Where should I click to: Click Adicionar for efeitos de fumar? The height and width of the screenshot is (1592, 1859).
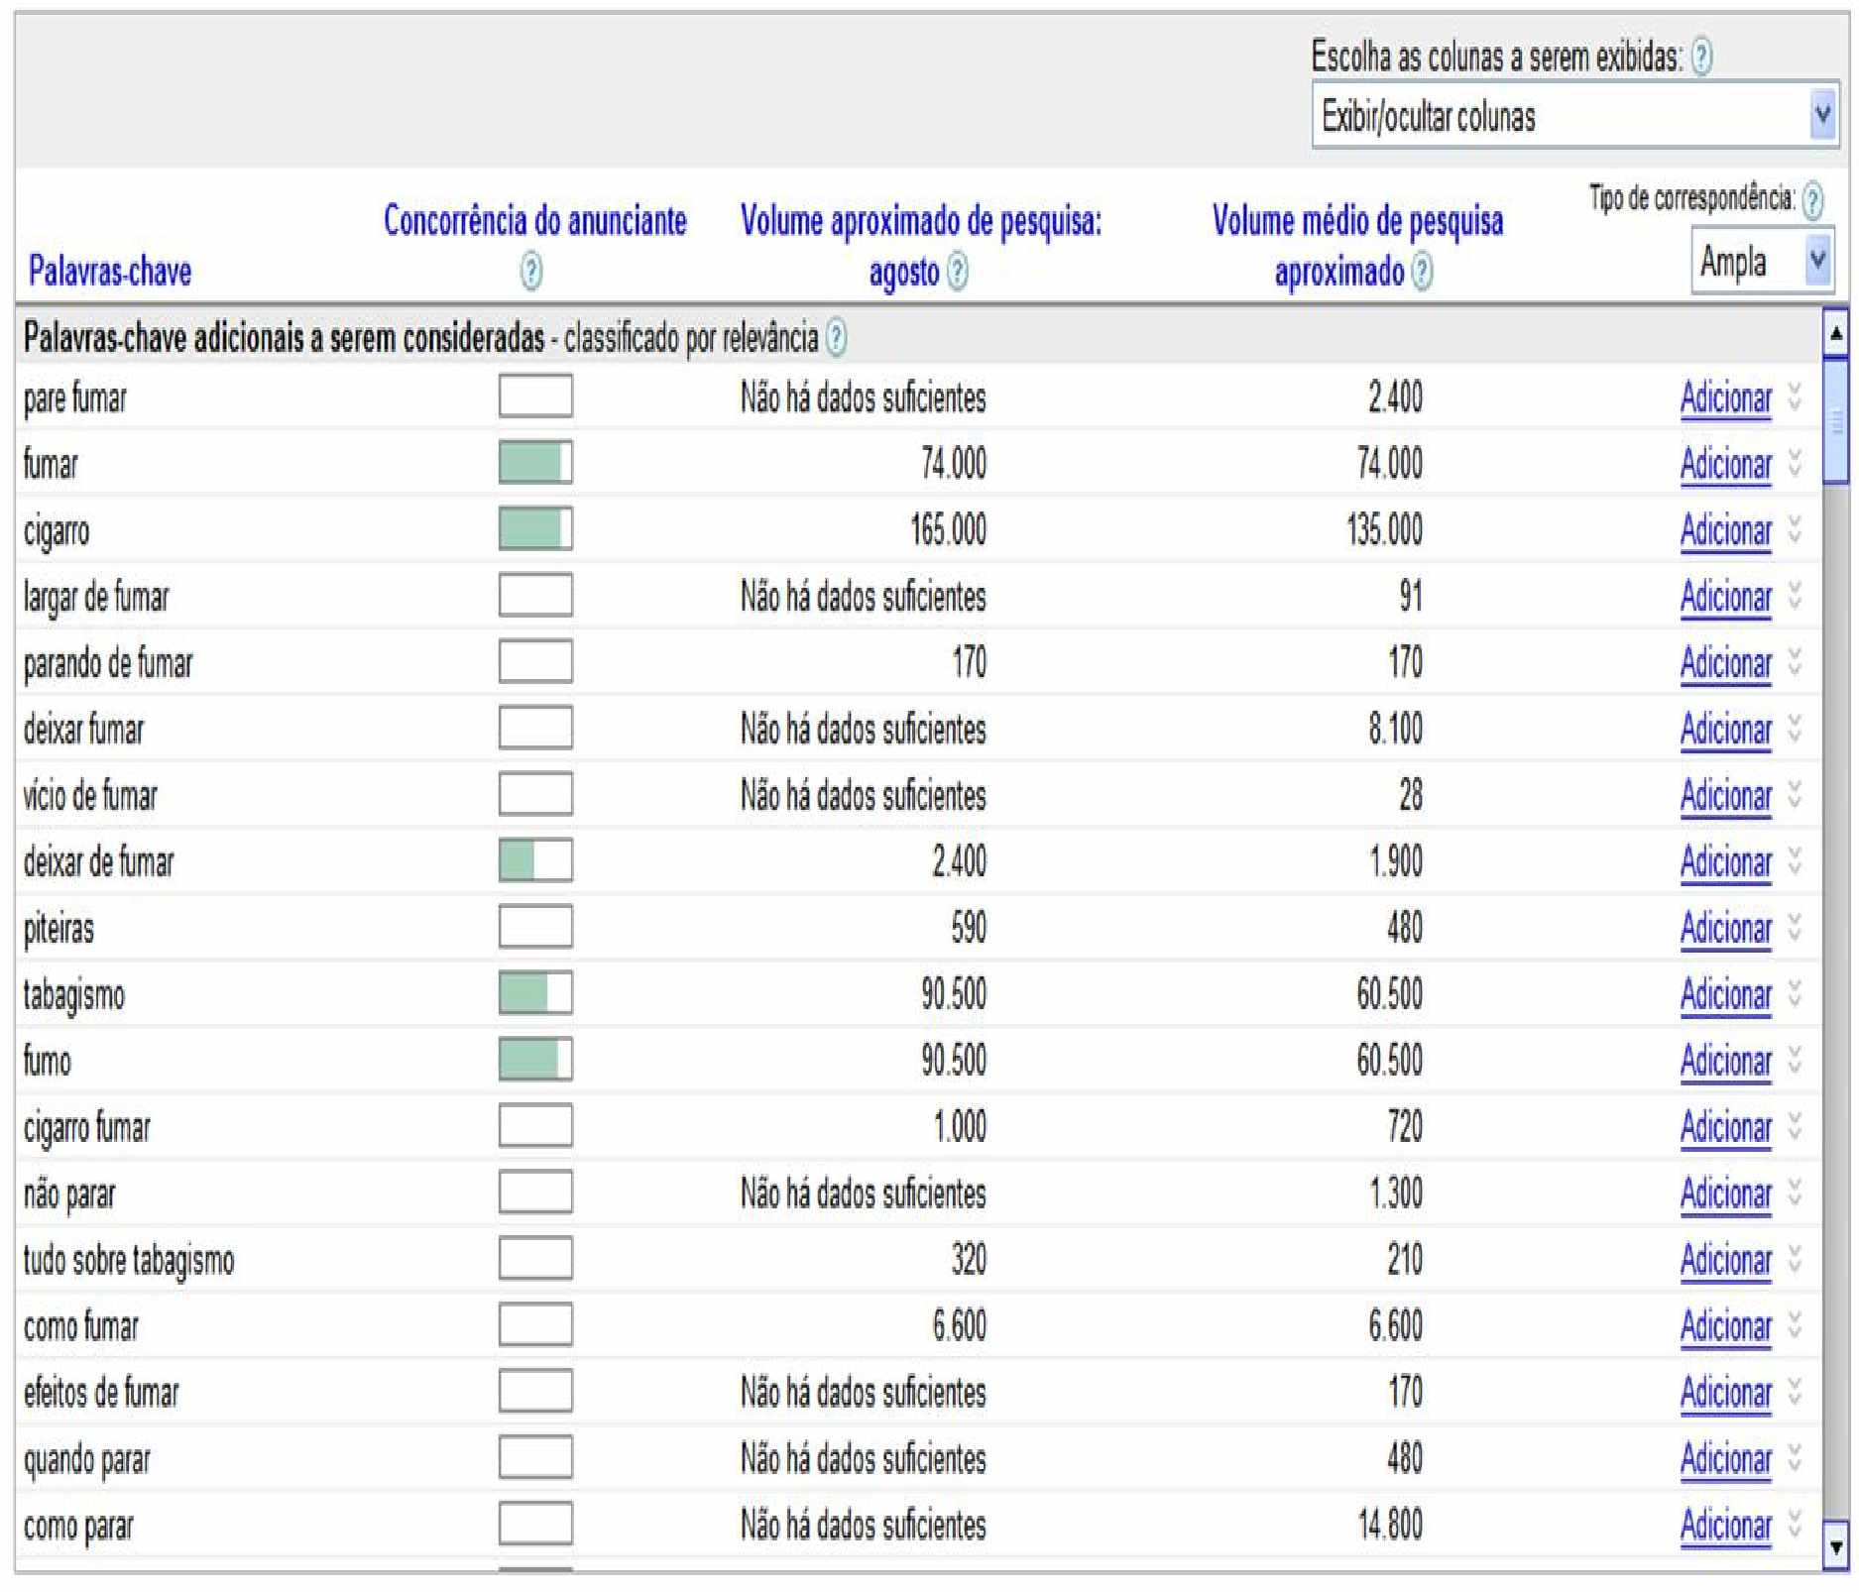(x=1726, y=1393)
